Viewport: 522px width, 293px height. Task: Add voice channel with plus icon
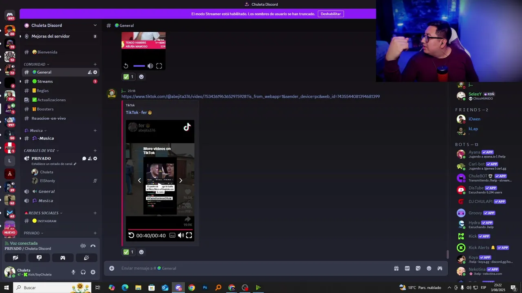coord(95,151)
